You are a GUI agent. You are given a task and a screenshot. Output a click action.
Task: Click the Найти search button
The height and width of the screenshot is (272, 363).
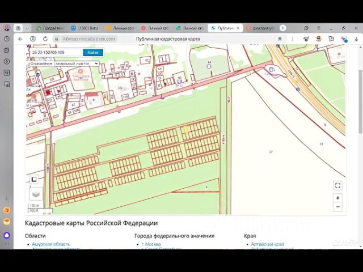[93, 53]
